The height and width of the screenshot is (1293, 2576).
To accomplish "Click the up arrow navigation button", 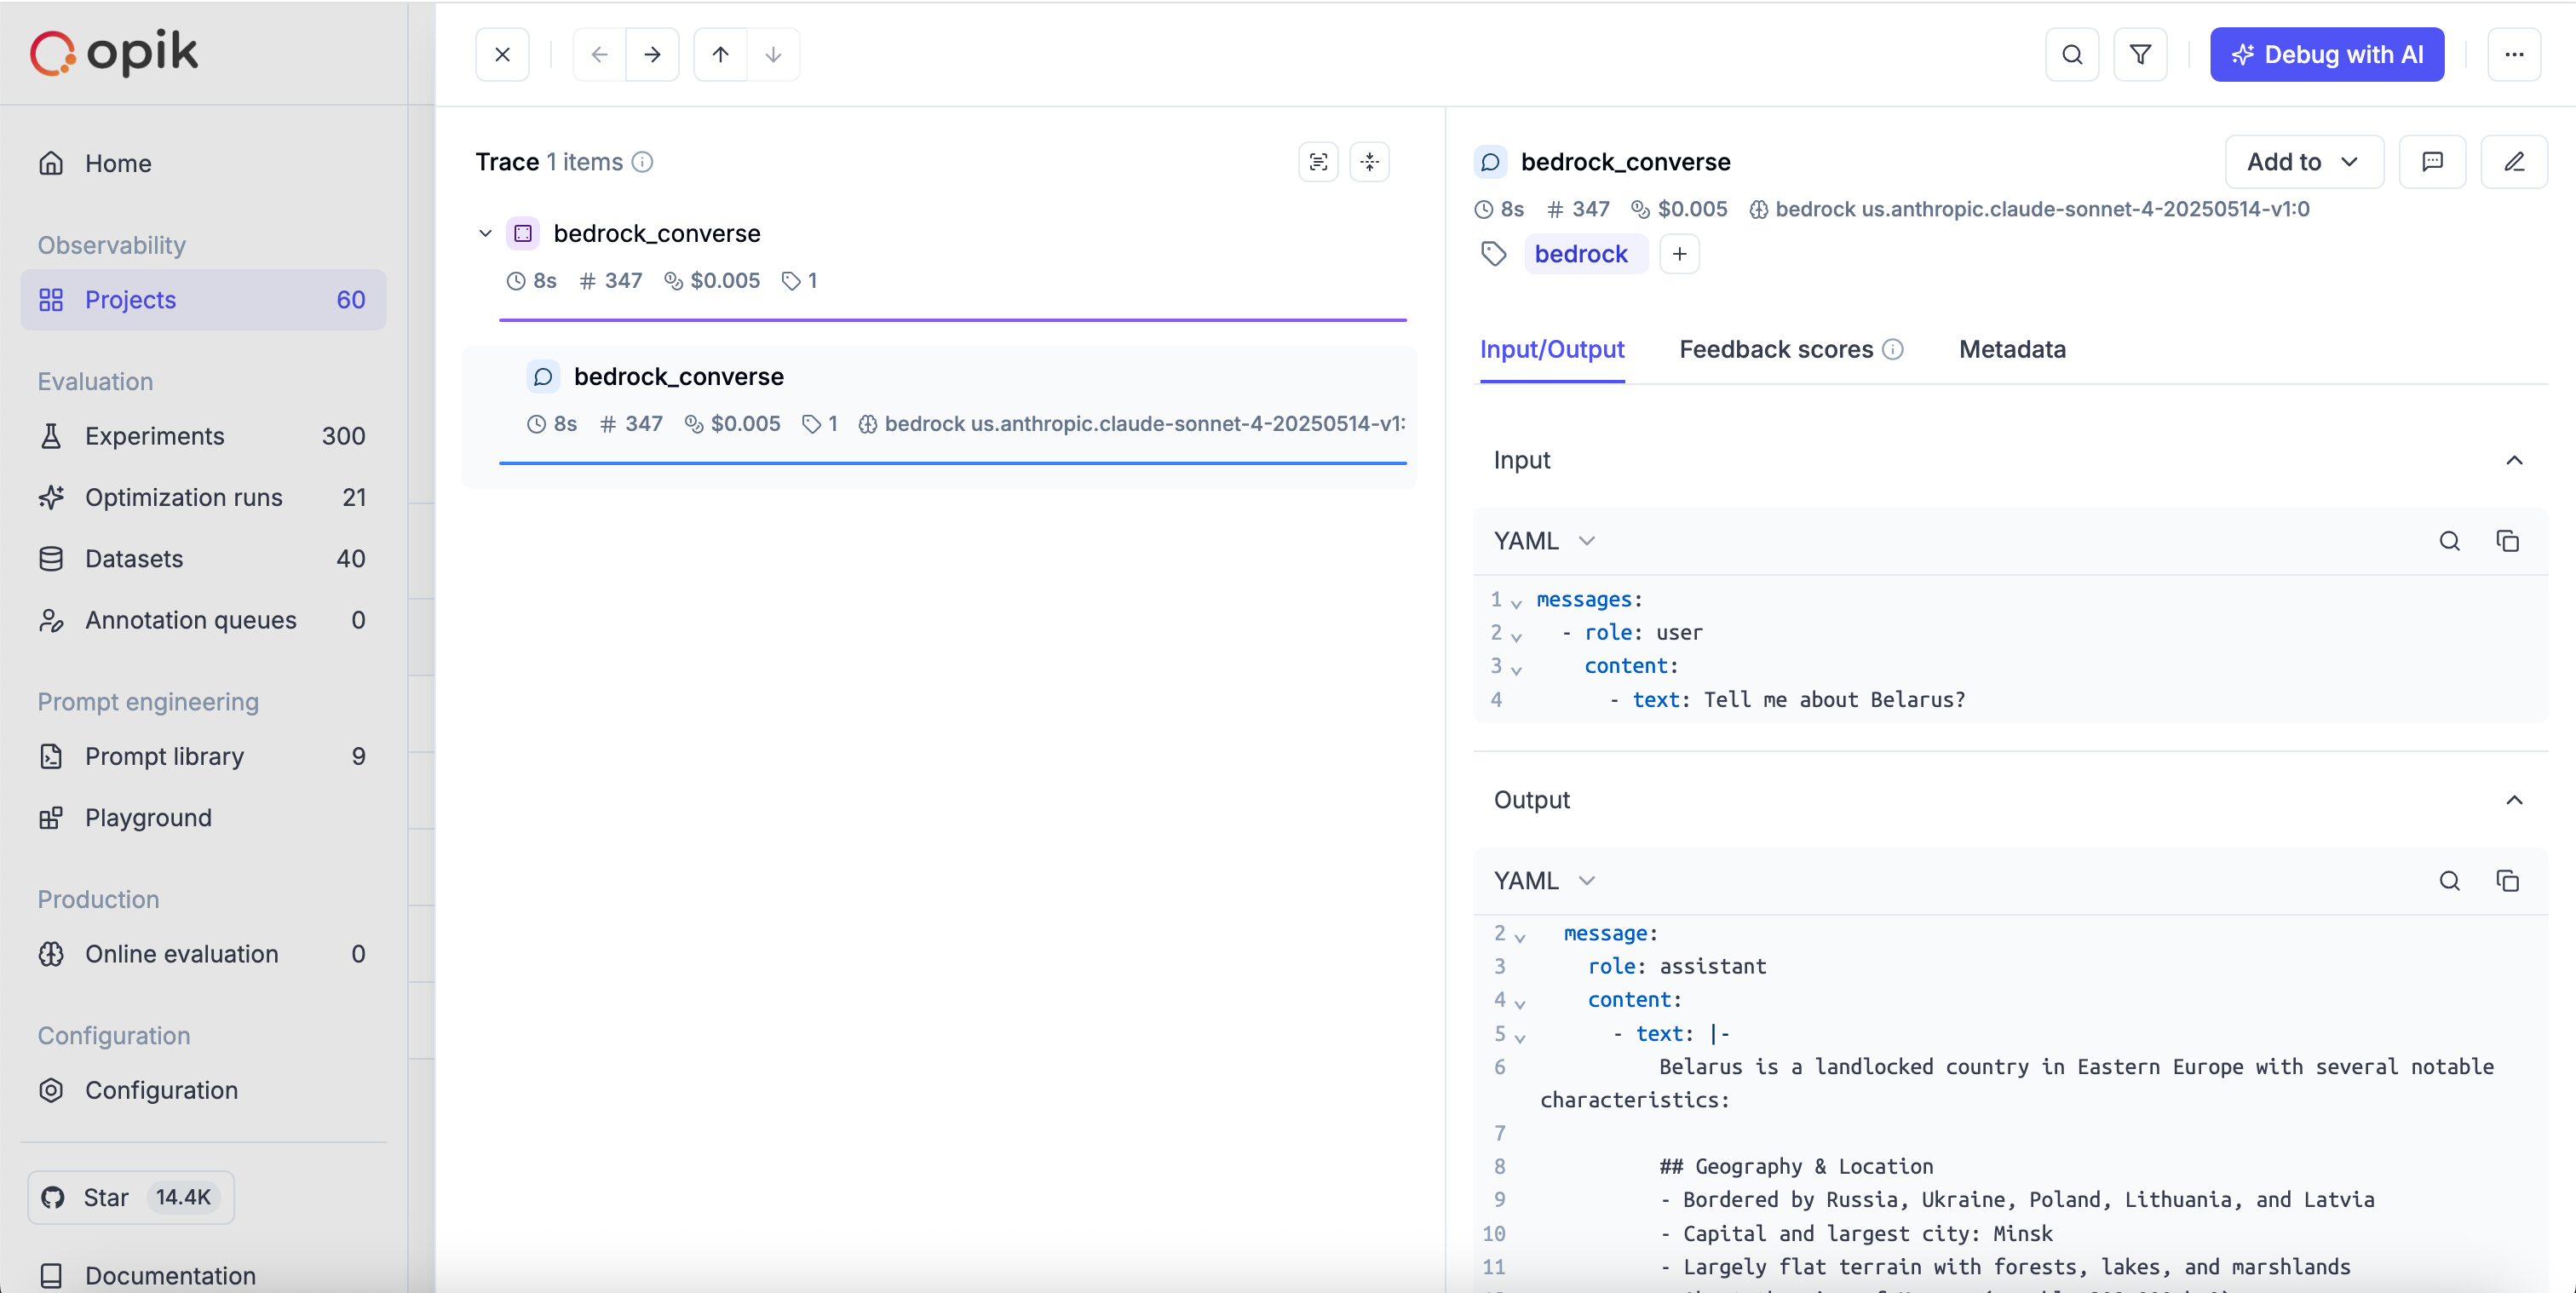I will (x=720, y=54).
